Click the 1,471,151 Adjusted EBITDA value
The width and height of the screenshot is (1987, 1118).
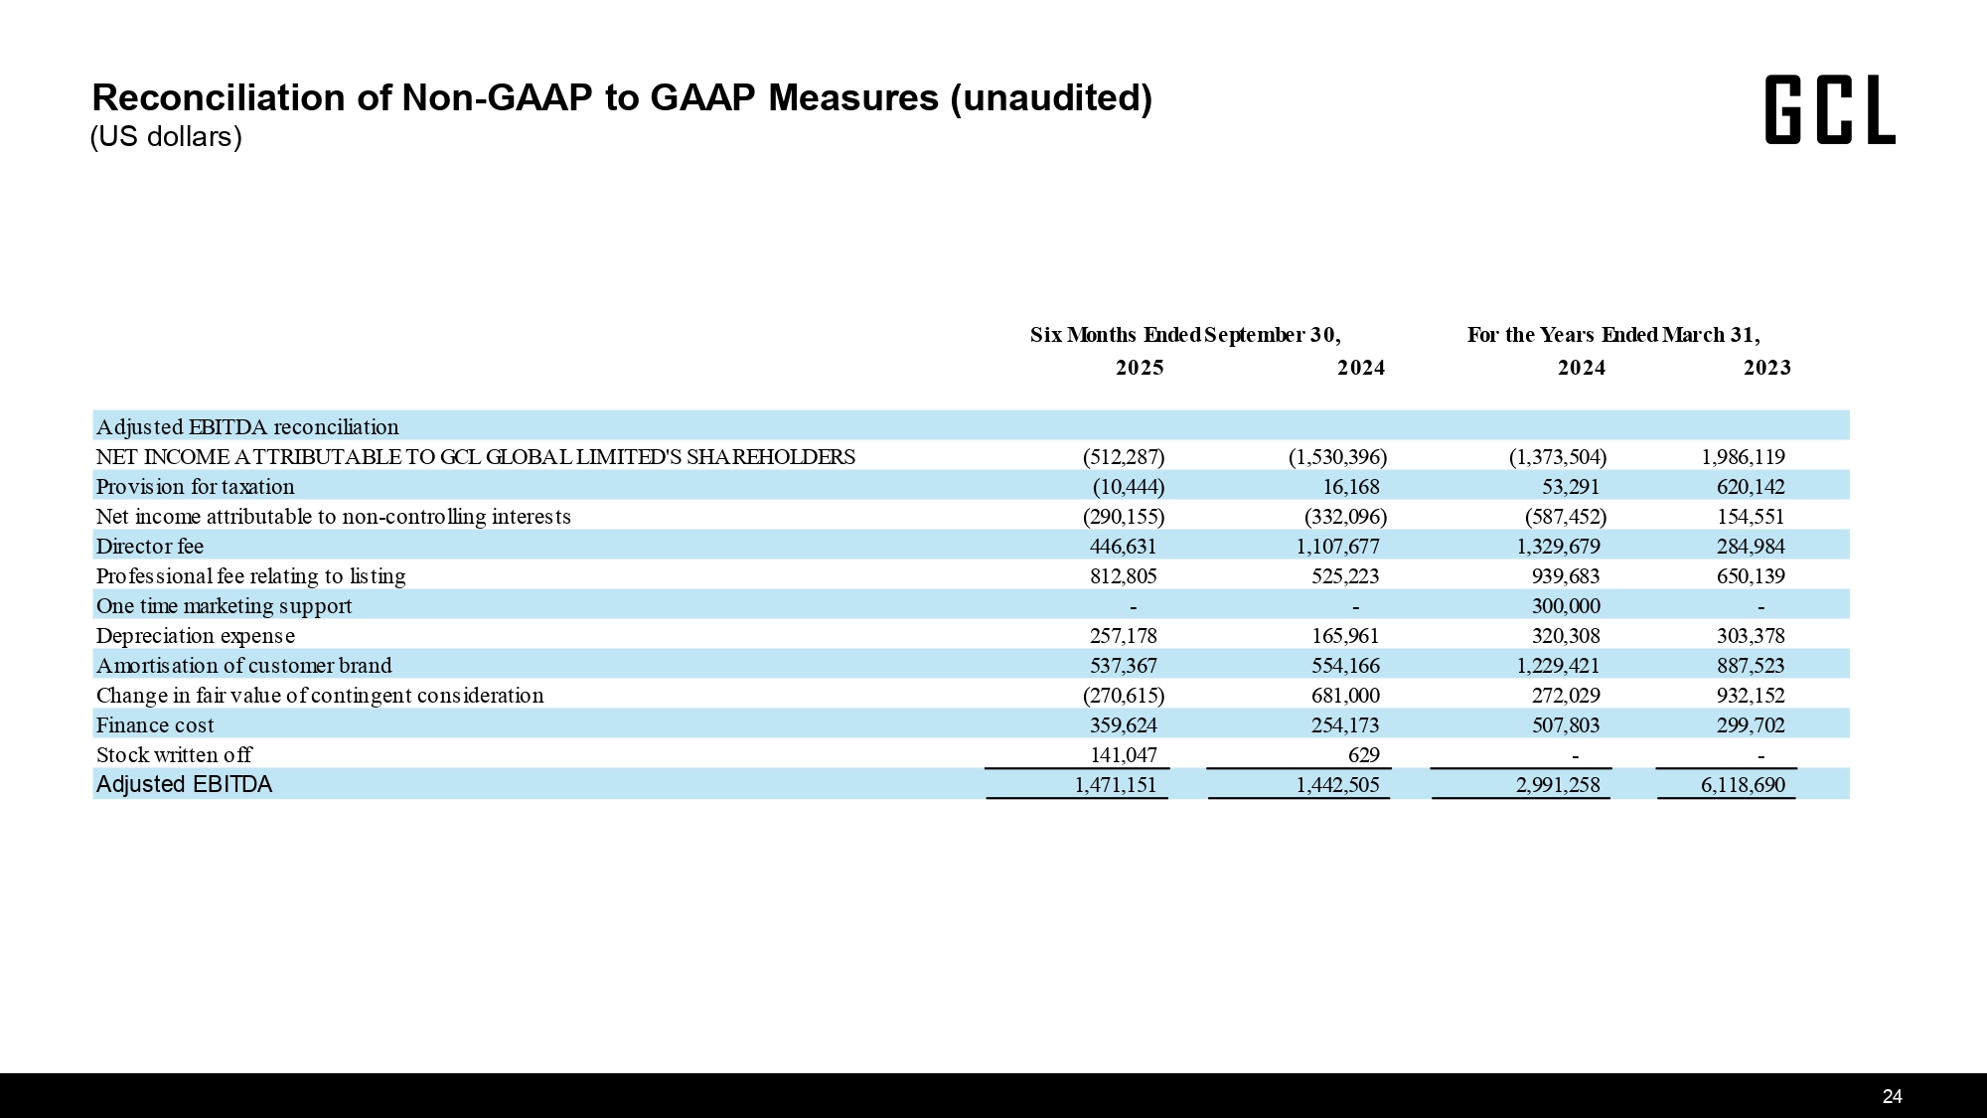coord(1115,785)
